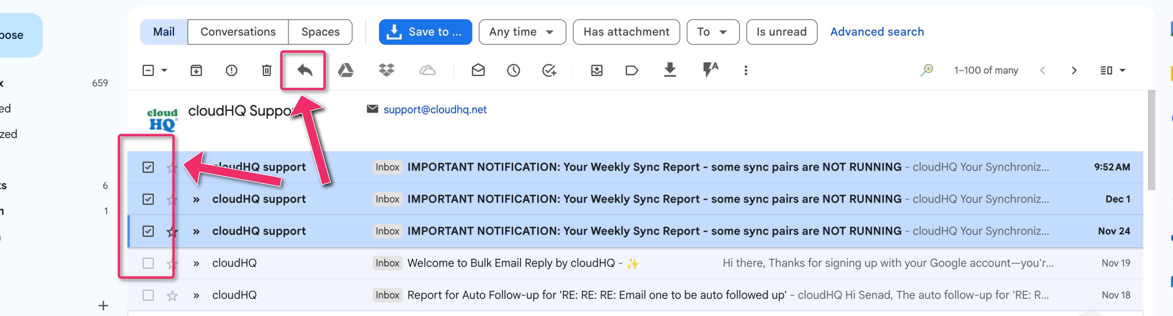Open the Advanced search link
The height and width of the screenshot is (316, 1173).
tap(877, 32)
